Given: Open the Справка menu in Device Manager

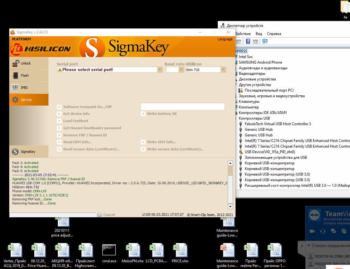Looking at the screenshot, I should point(274,34).
